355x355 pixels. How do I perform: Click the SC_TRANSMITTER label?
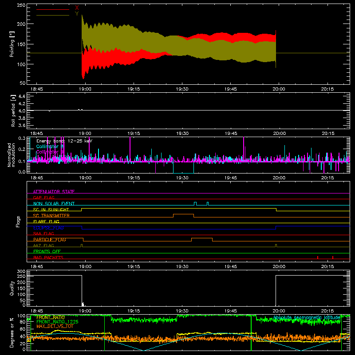[51, 216]
